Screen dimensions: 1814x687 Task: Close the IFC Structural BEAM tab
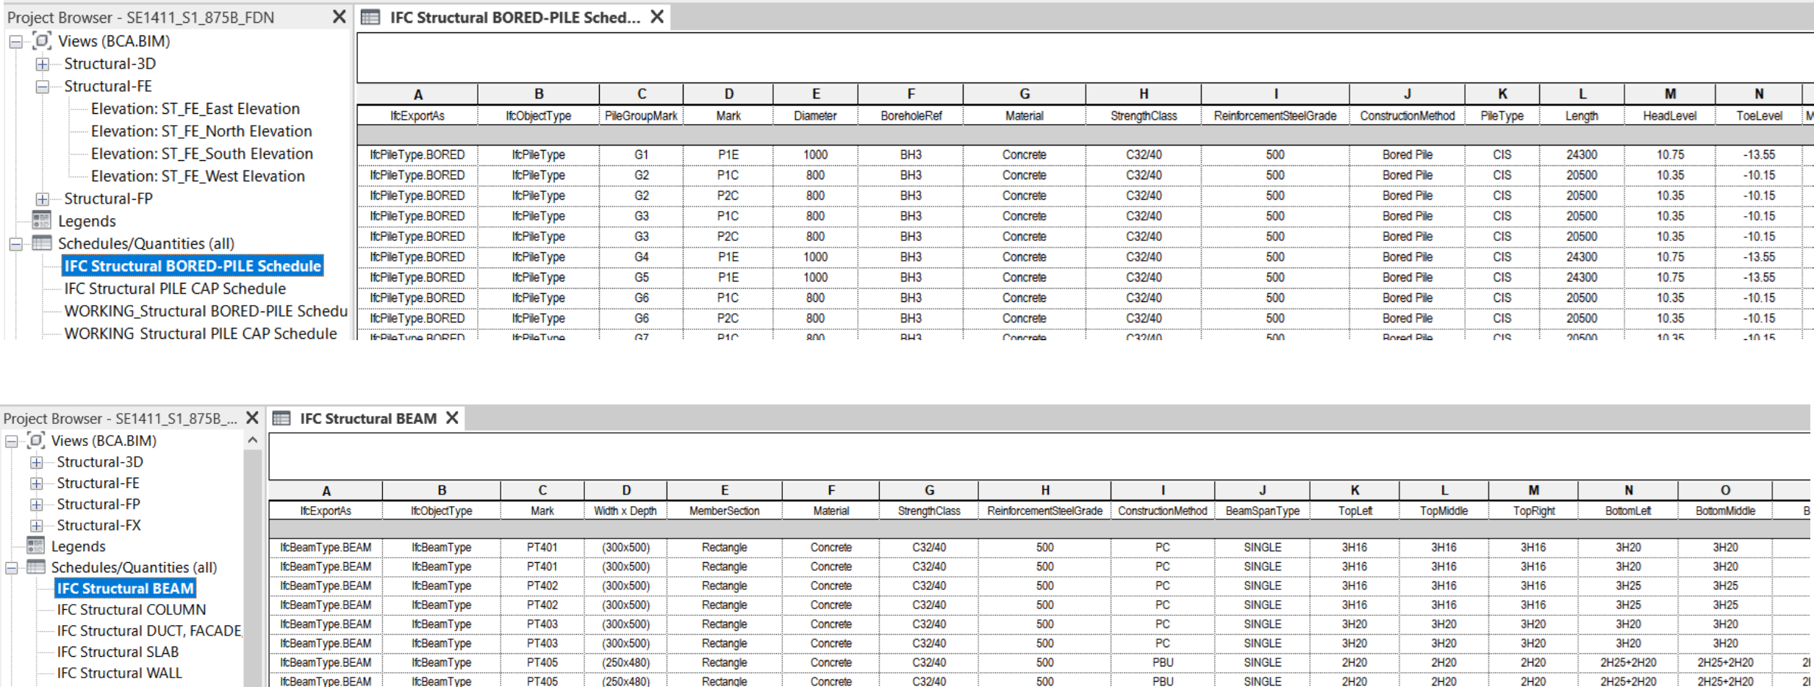coord(452,417)
